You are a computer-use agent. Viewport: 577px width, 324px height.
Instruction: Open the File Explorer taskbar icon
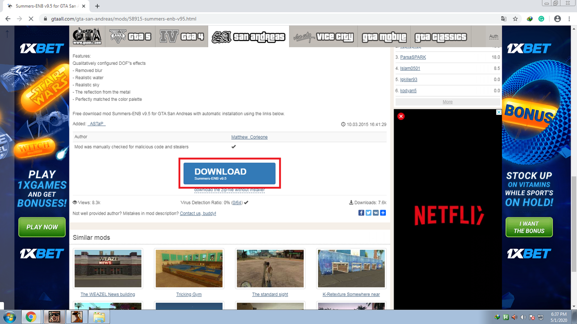tap(99, 317)
